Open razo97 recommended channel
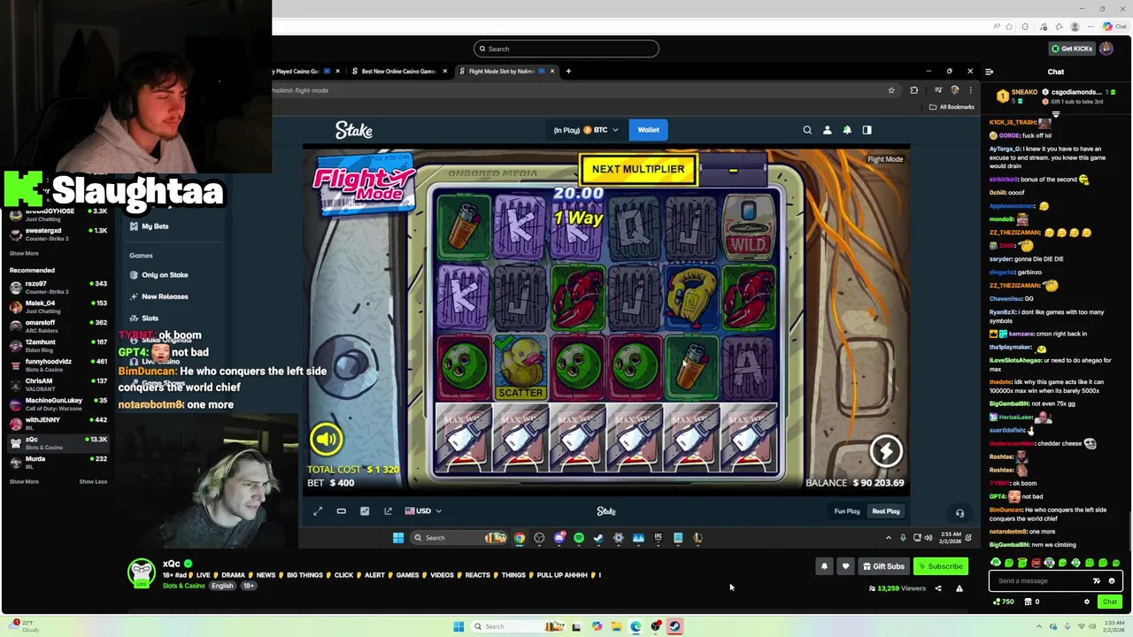Screen dimensions: 1133x637 click(58, 288)
